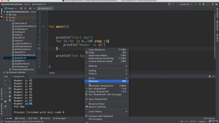
Task: Start debugging with the toolbar bug icon
Action: [x=200, y=4]
